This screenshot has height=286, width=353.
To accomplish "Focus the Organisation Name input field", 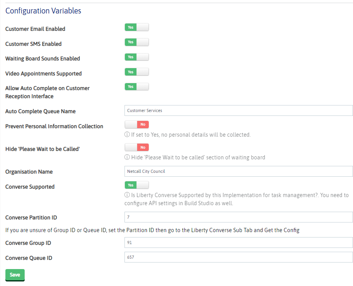I will 238,171.
